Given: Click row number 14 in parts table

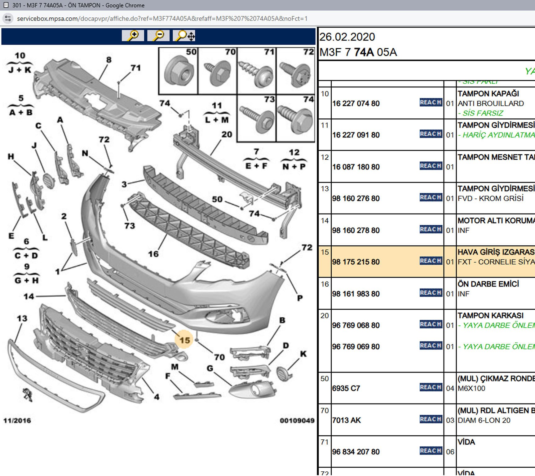Looking at the screenshot, I should click(x=325, y=221).
